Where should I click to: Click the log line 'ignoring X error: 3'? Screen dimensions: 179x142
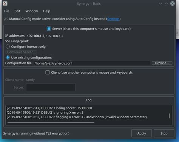click(45, 113)
